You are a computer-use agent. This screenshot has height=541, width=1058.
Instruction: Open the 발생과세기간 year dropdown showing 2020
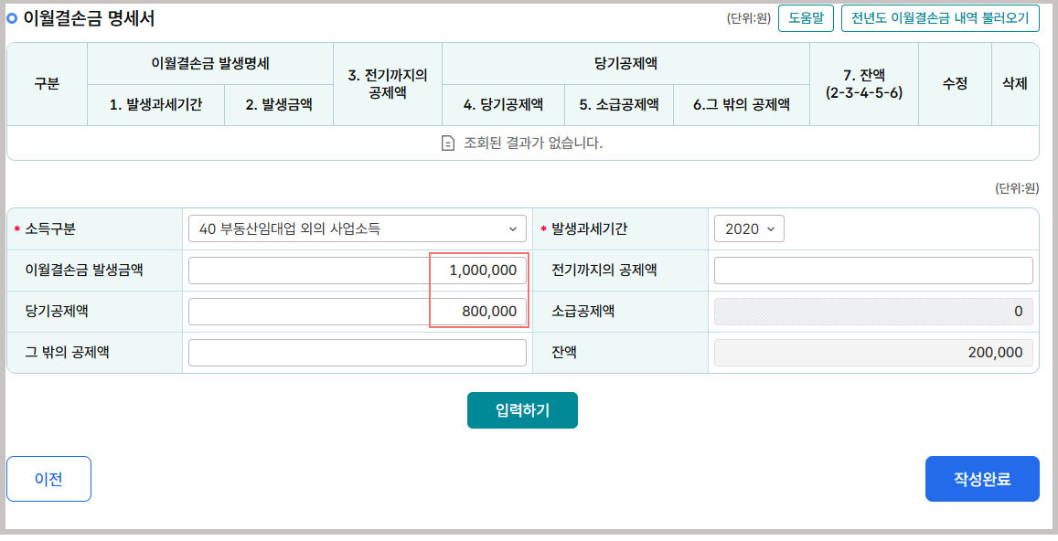(749, 228)
